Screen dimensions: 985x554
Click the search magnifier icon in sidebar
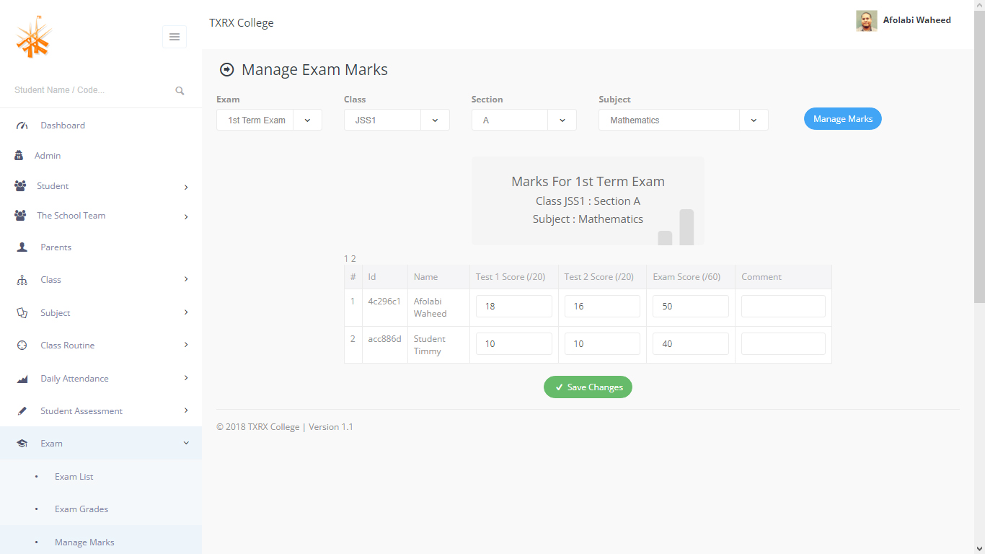click(x=180, y=91)
